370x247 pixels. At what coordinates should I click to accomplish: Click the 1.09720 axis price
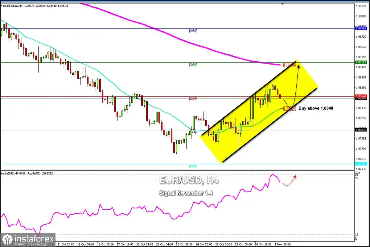(x=361, y=37)
